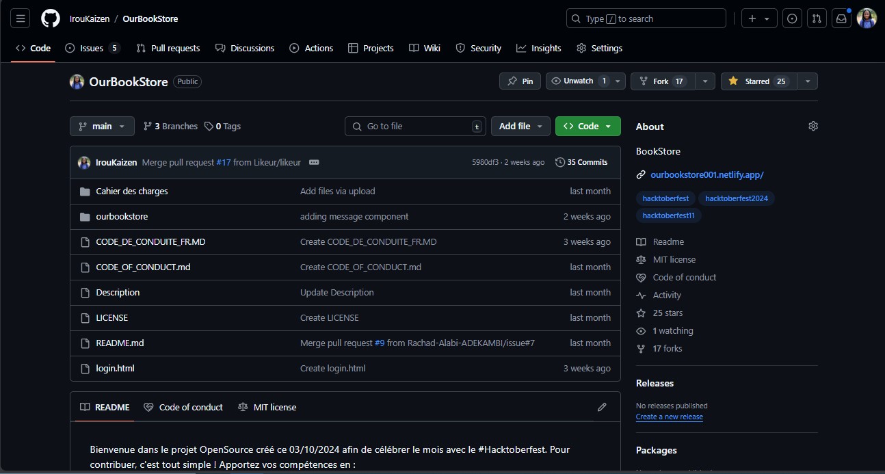This screenshot has height=474, width=885.
Task: Open the ourbookstore folder
Action: (x=122, y=216)
